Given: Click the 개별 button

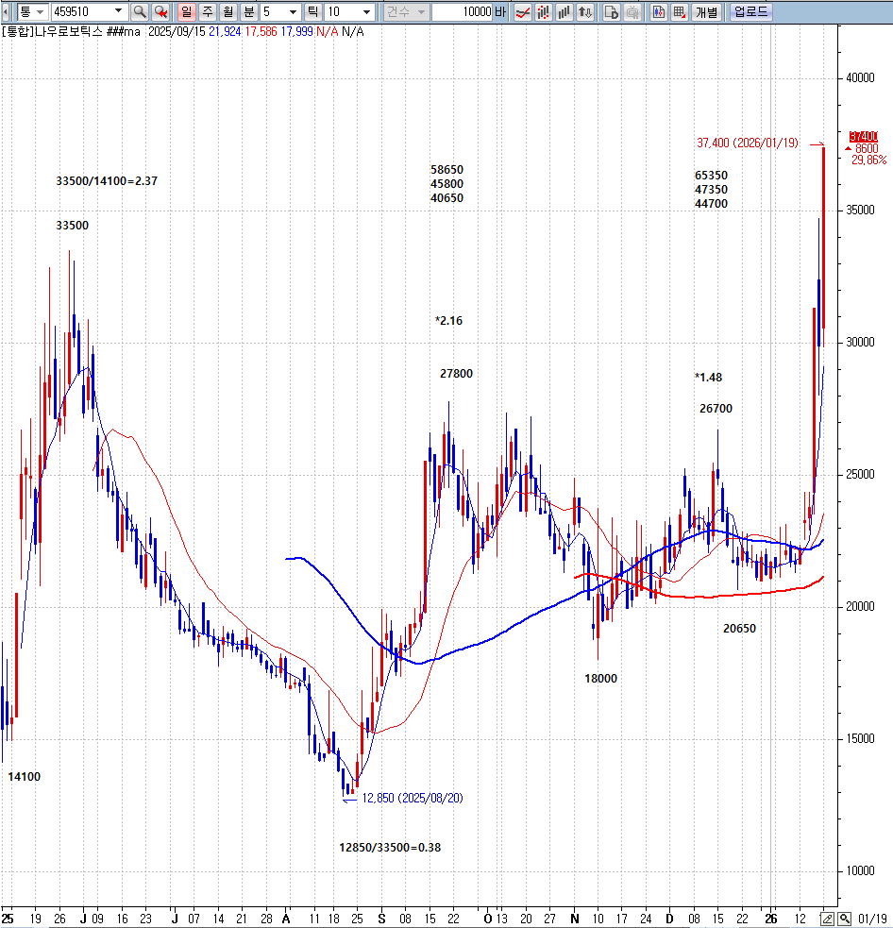Looking at the screenshot, I should (707, 12).
